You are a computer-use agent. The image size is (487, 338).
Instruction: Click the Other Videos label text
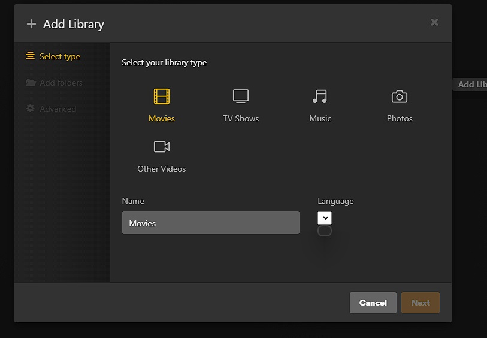click(162, 169)
